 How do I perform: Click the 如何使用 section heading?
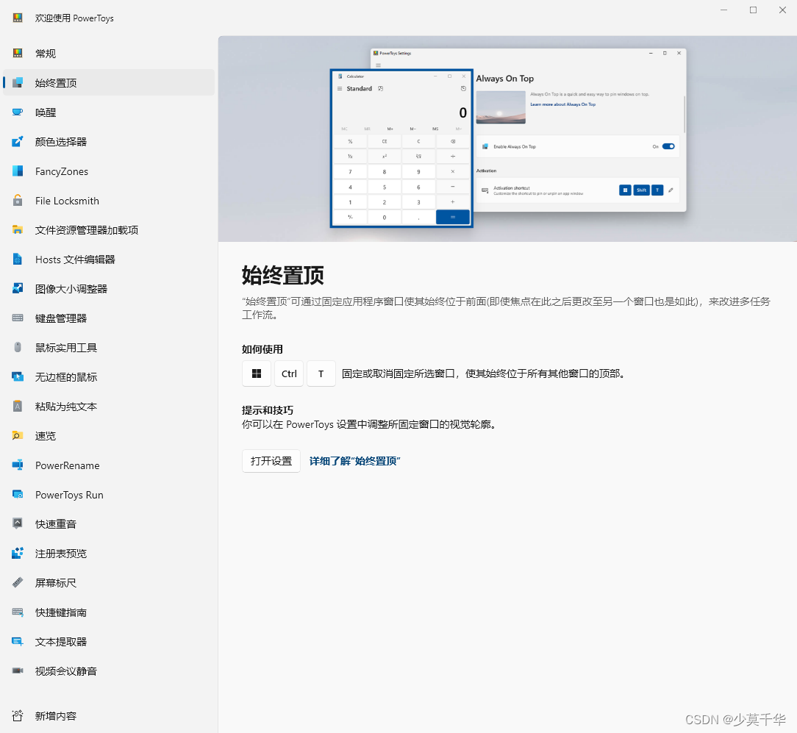(x=262, y=349)
